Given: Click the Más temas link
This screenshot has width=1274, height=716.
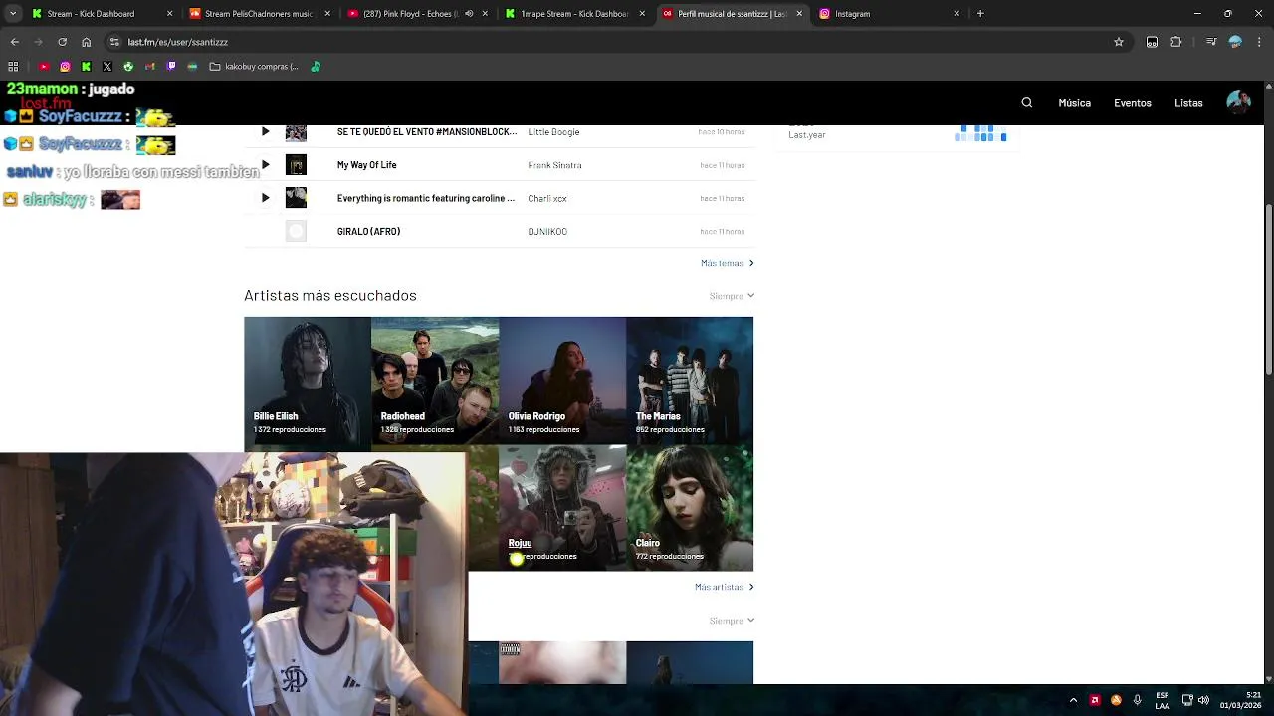Looking at the screenshot, I should click(727, 263).
